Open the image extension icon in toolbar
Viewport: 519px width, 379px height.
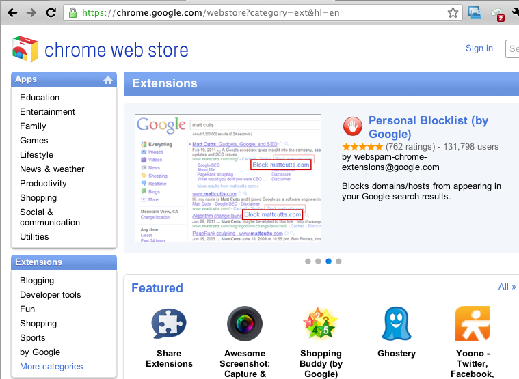point(475,12)
